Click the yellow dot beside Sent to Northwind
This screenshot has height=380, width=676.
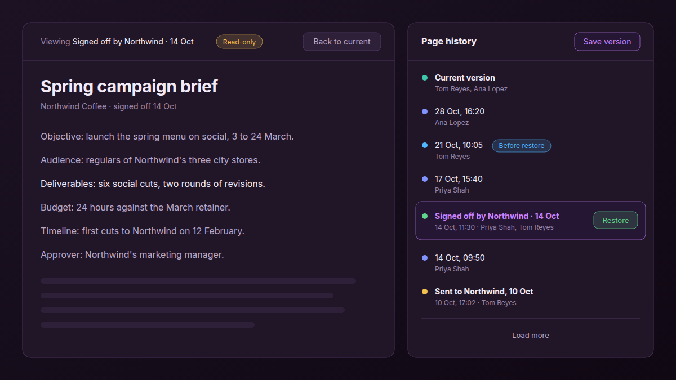[x=425, y=292]
